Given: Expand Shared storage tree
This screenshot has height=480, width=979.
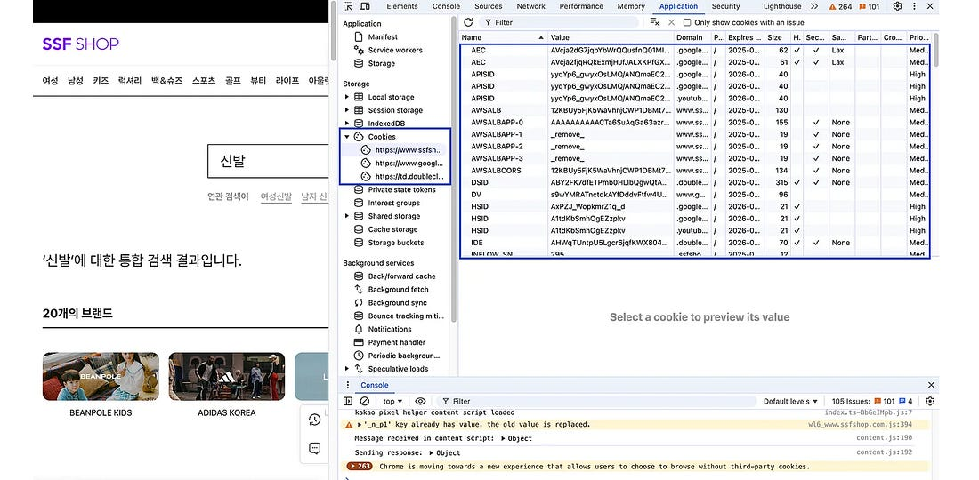Looking at the screenshot, I should [347, 216].
